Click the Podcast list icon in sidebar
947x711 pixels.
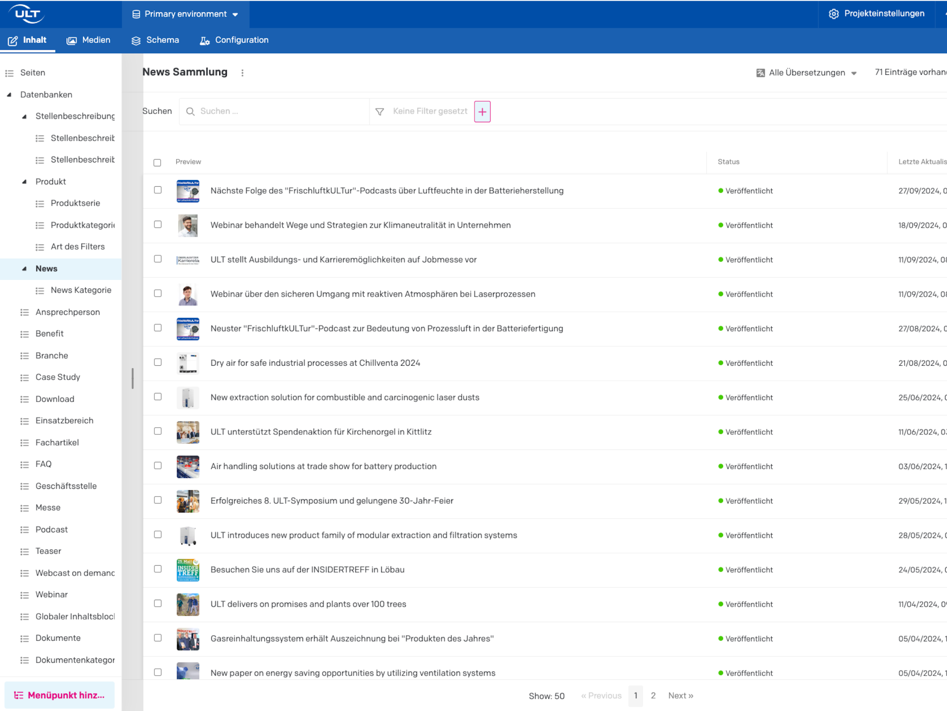pyautogui.click(x=25, y=530)
